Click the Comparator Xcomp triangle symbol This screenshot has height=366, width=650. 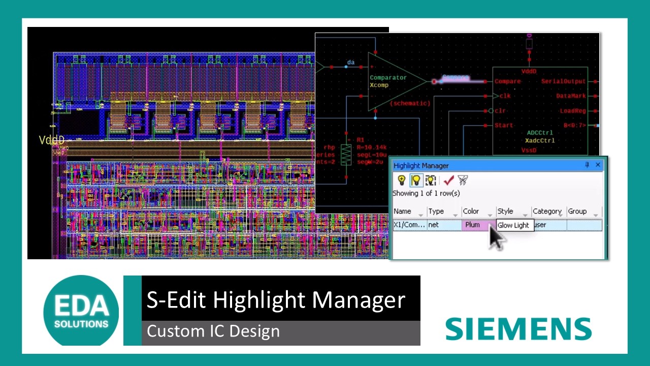coord(397,81)
